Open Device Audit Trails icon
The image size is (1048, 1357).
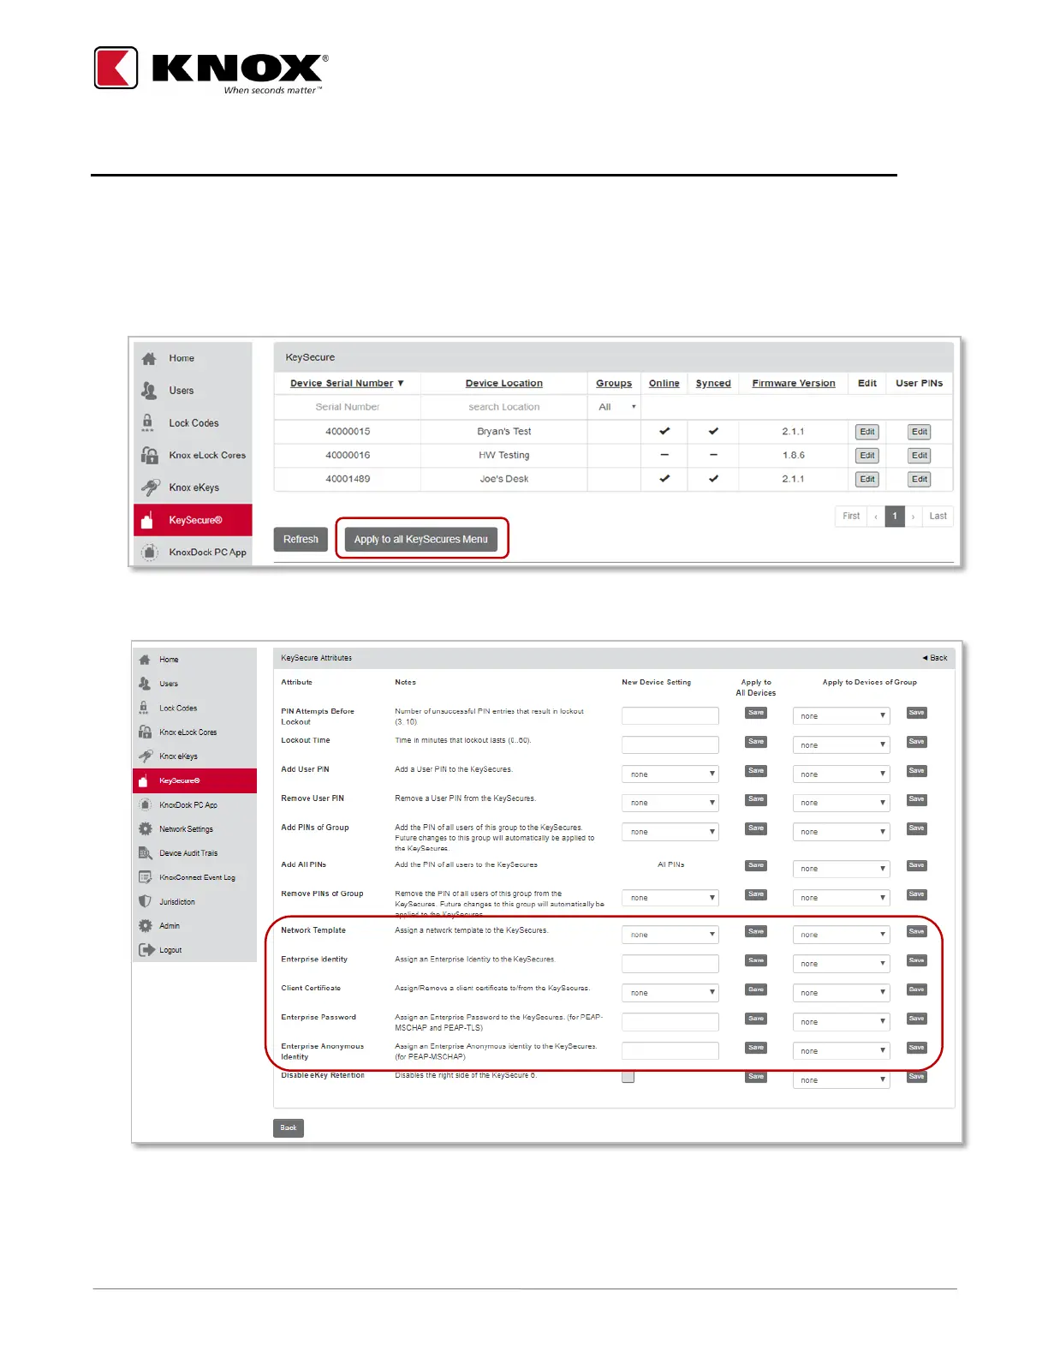coord(146,853)
